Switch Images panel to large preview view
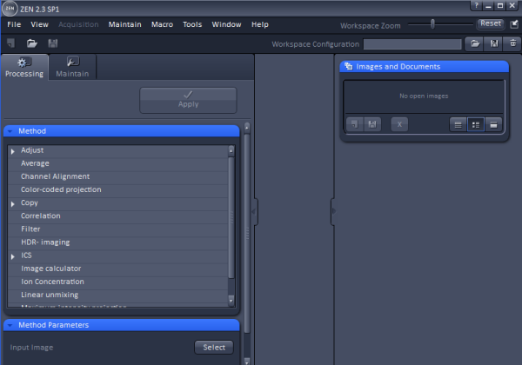This screenshot has height=365, width=522. 493,124
